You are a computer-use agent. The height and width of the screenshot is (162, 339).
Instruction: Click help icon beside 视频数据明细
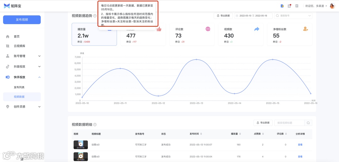(95, 124)
